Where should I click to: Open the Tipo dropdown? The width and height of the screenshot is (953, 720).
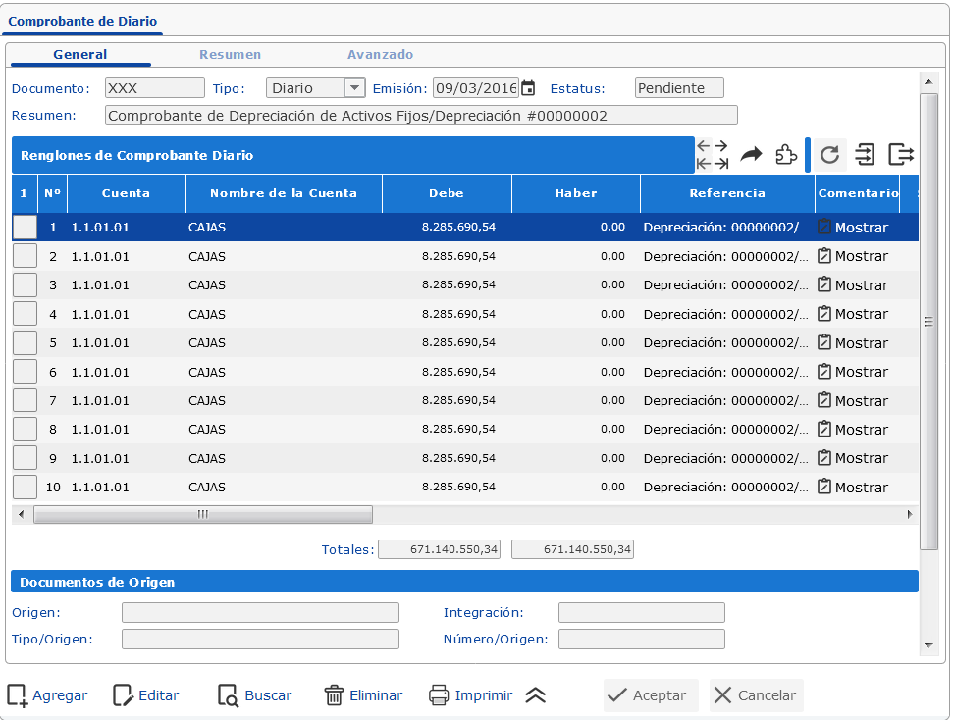[x=354, y=88]
